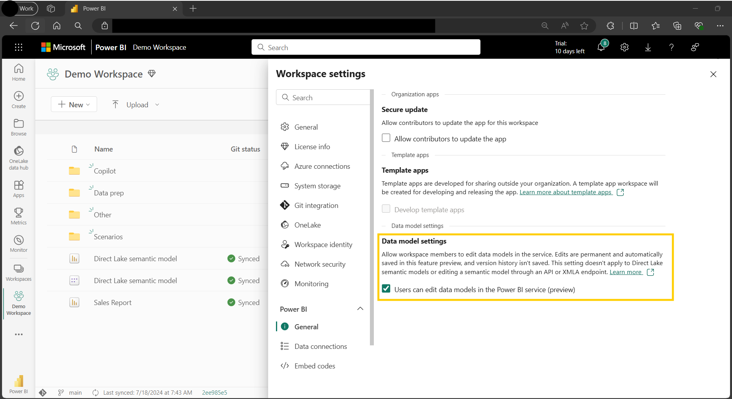
Task: Open the Workspace identity settings page
Action: pyautogui.click(x=323, y=245)
